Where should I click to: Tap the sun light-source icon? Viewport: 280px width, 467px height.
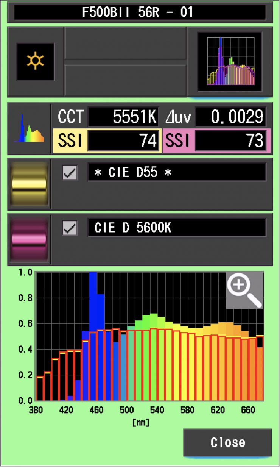click(35, 62)
